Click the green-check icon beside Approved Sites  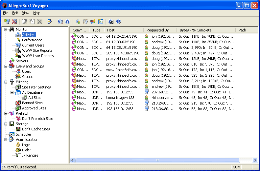(18, 108)
